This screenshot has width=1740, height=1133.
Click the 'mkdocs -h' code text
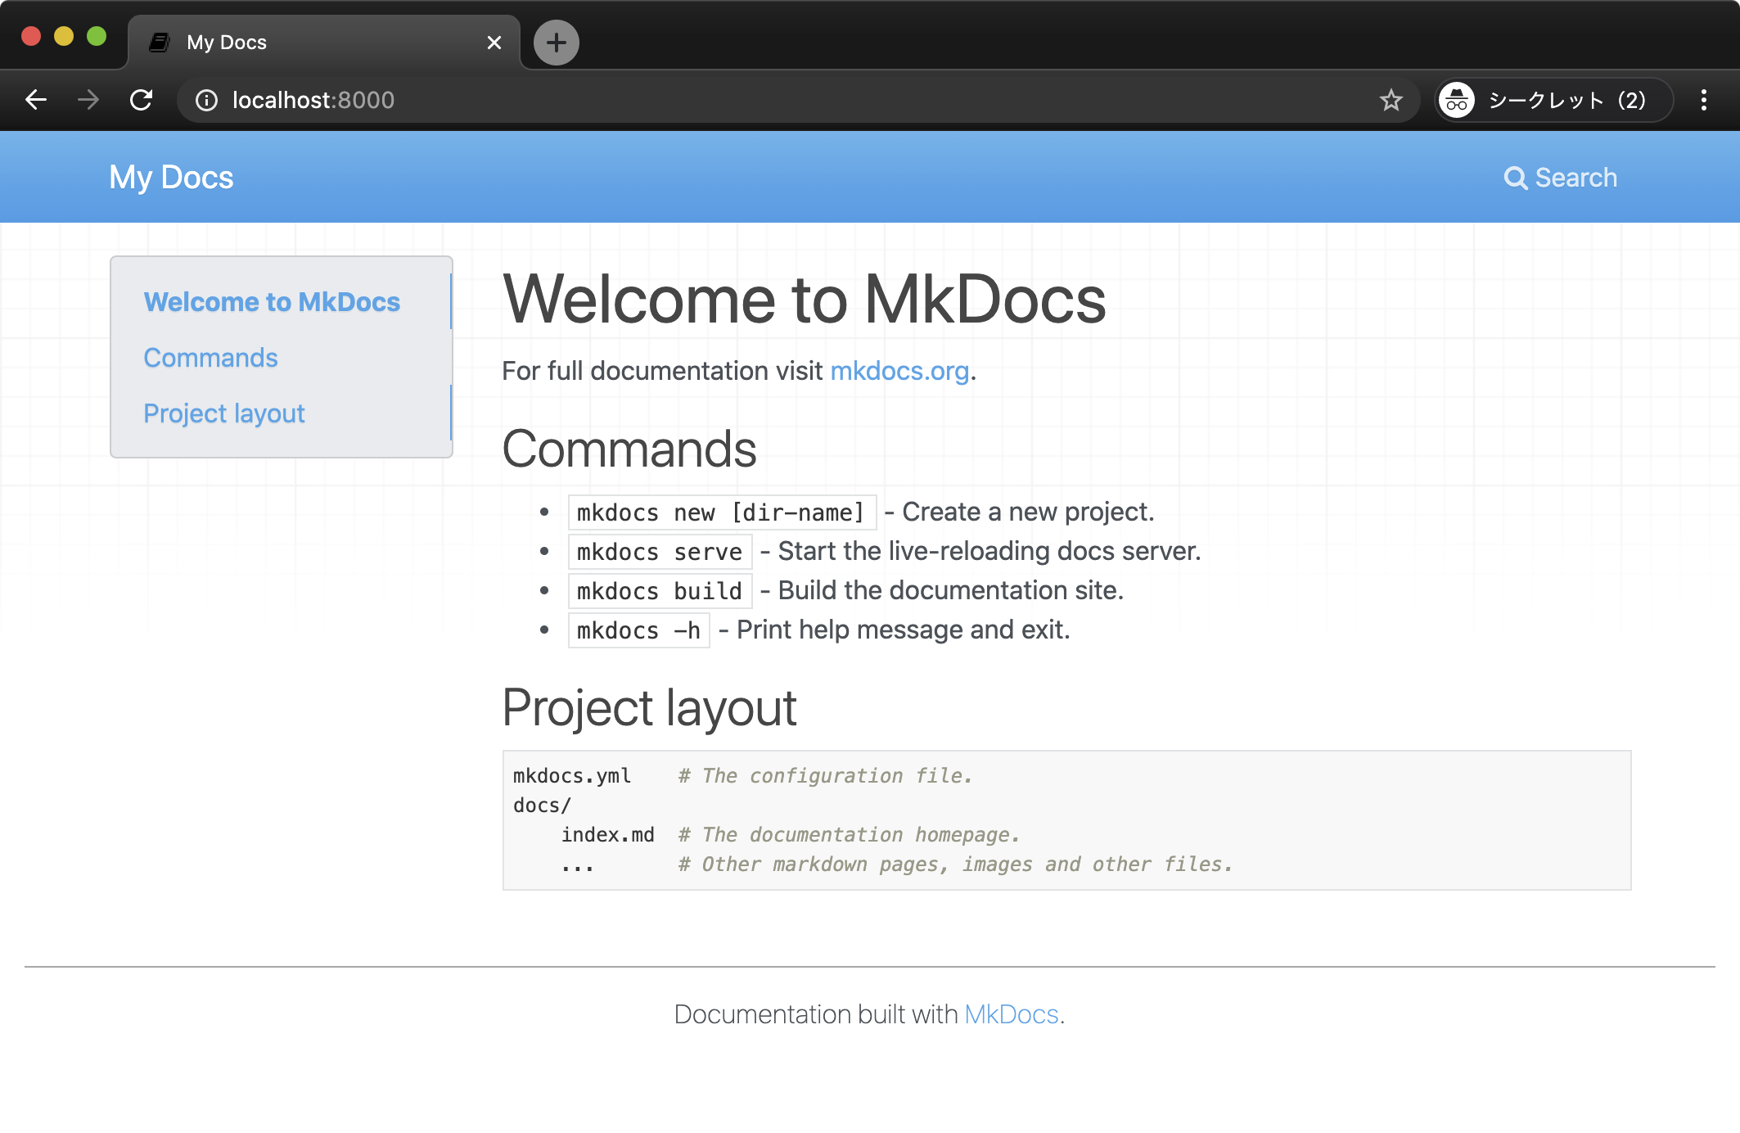pyautogui.click(x=638, y=630)
